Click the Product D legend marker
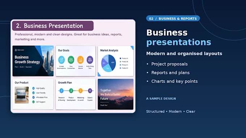Image resolution: width=246 pixels, height=138 pixels. point(120,68)
